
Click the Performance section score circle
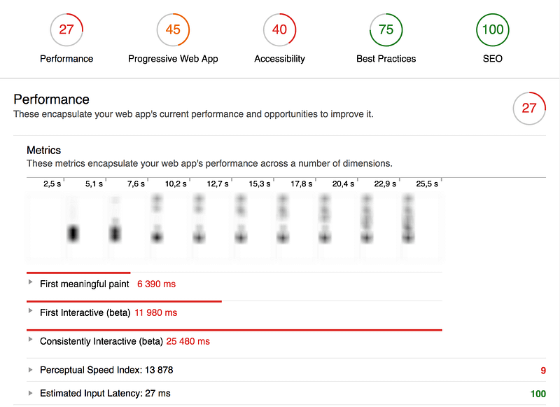[529, 109]
